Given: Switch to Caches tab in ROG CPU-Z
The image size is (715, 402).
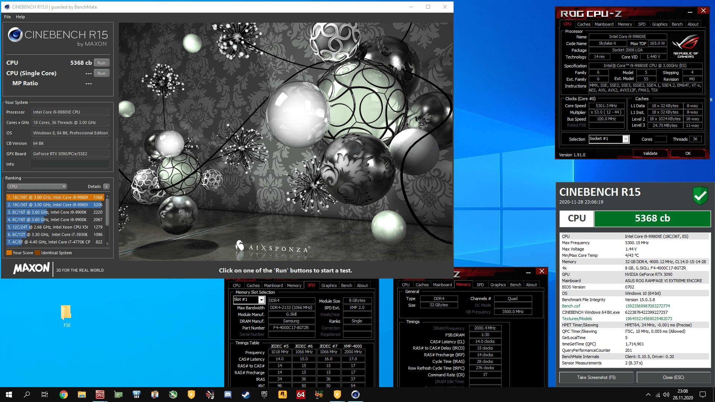Looking at the screenshot, I should 584,24.
